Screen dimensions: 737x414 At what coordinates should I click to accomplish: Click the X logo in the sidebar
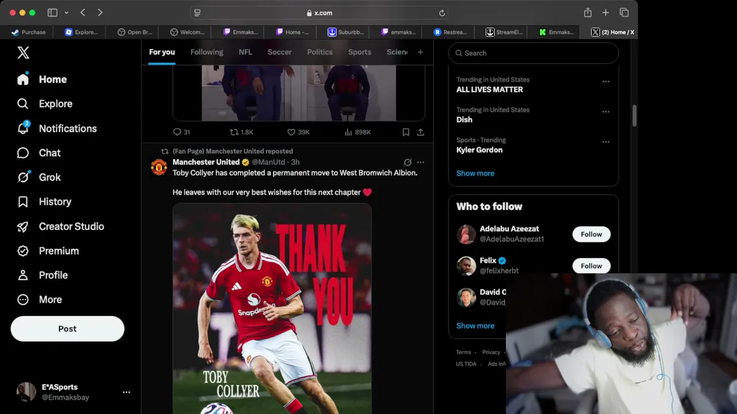pos(23,53)
